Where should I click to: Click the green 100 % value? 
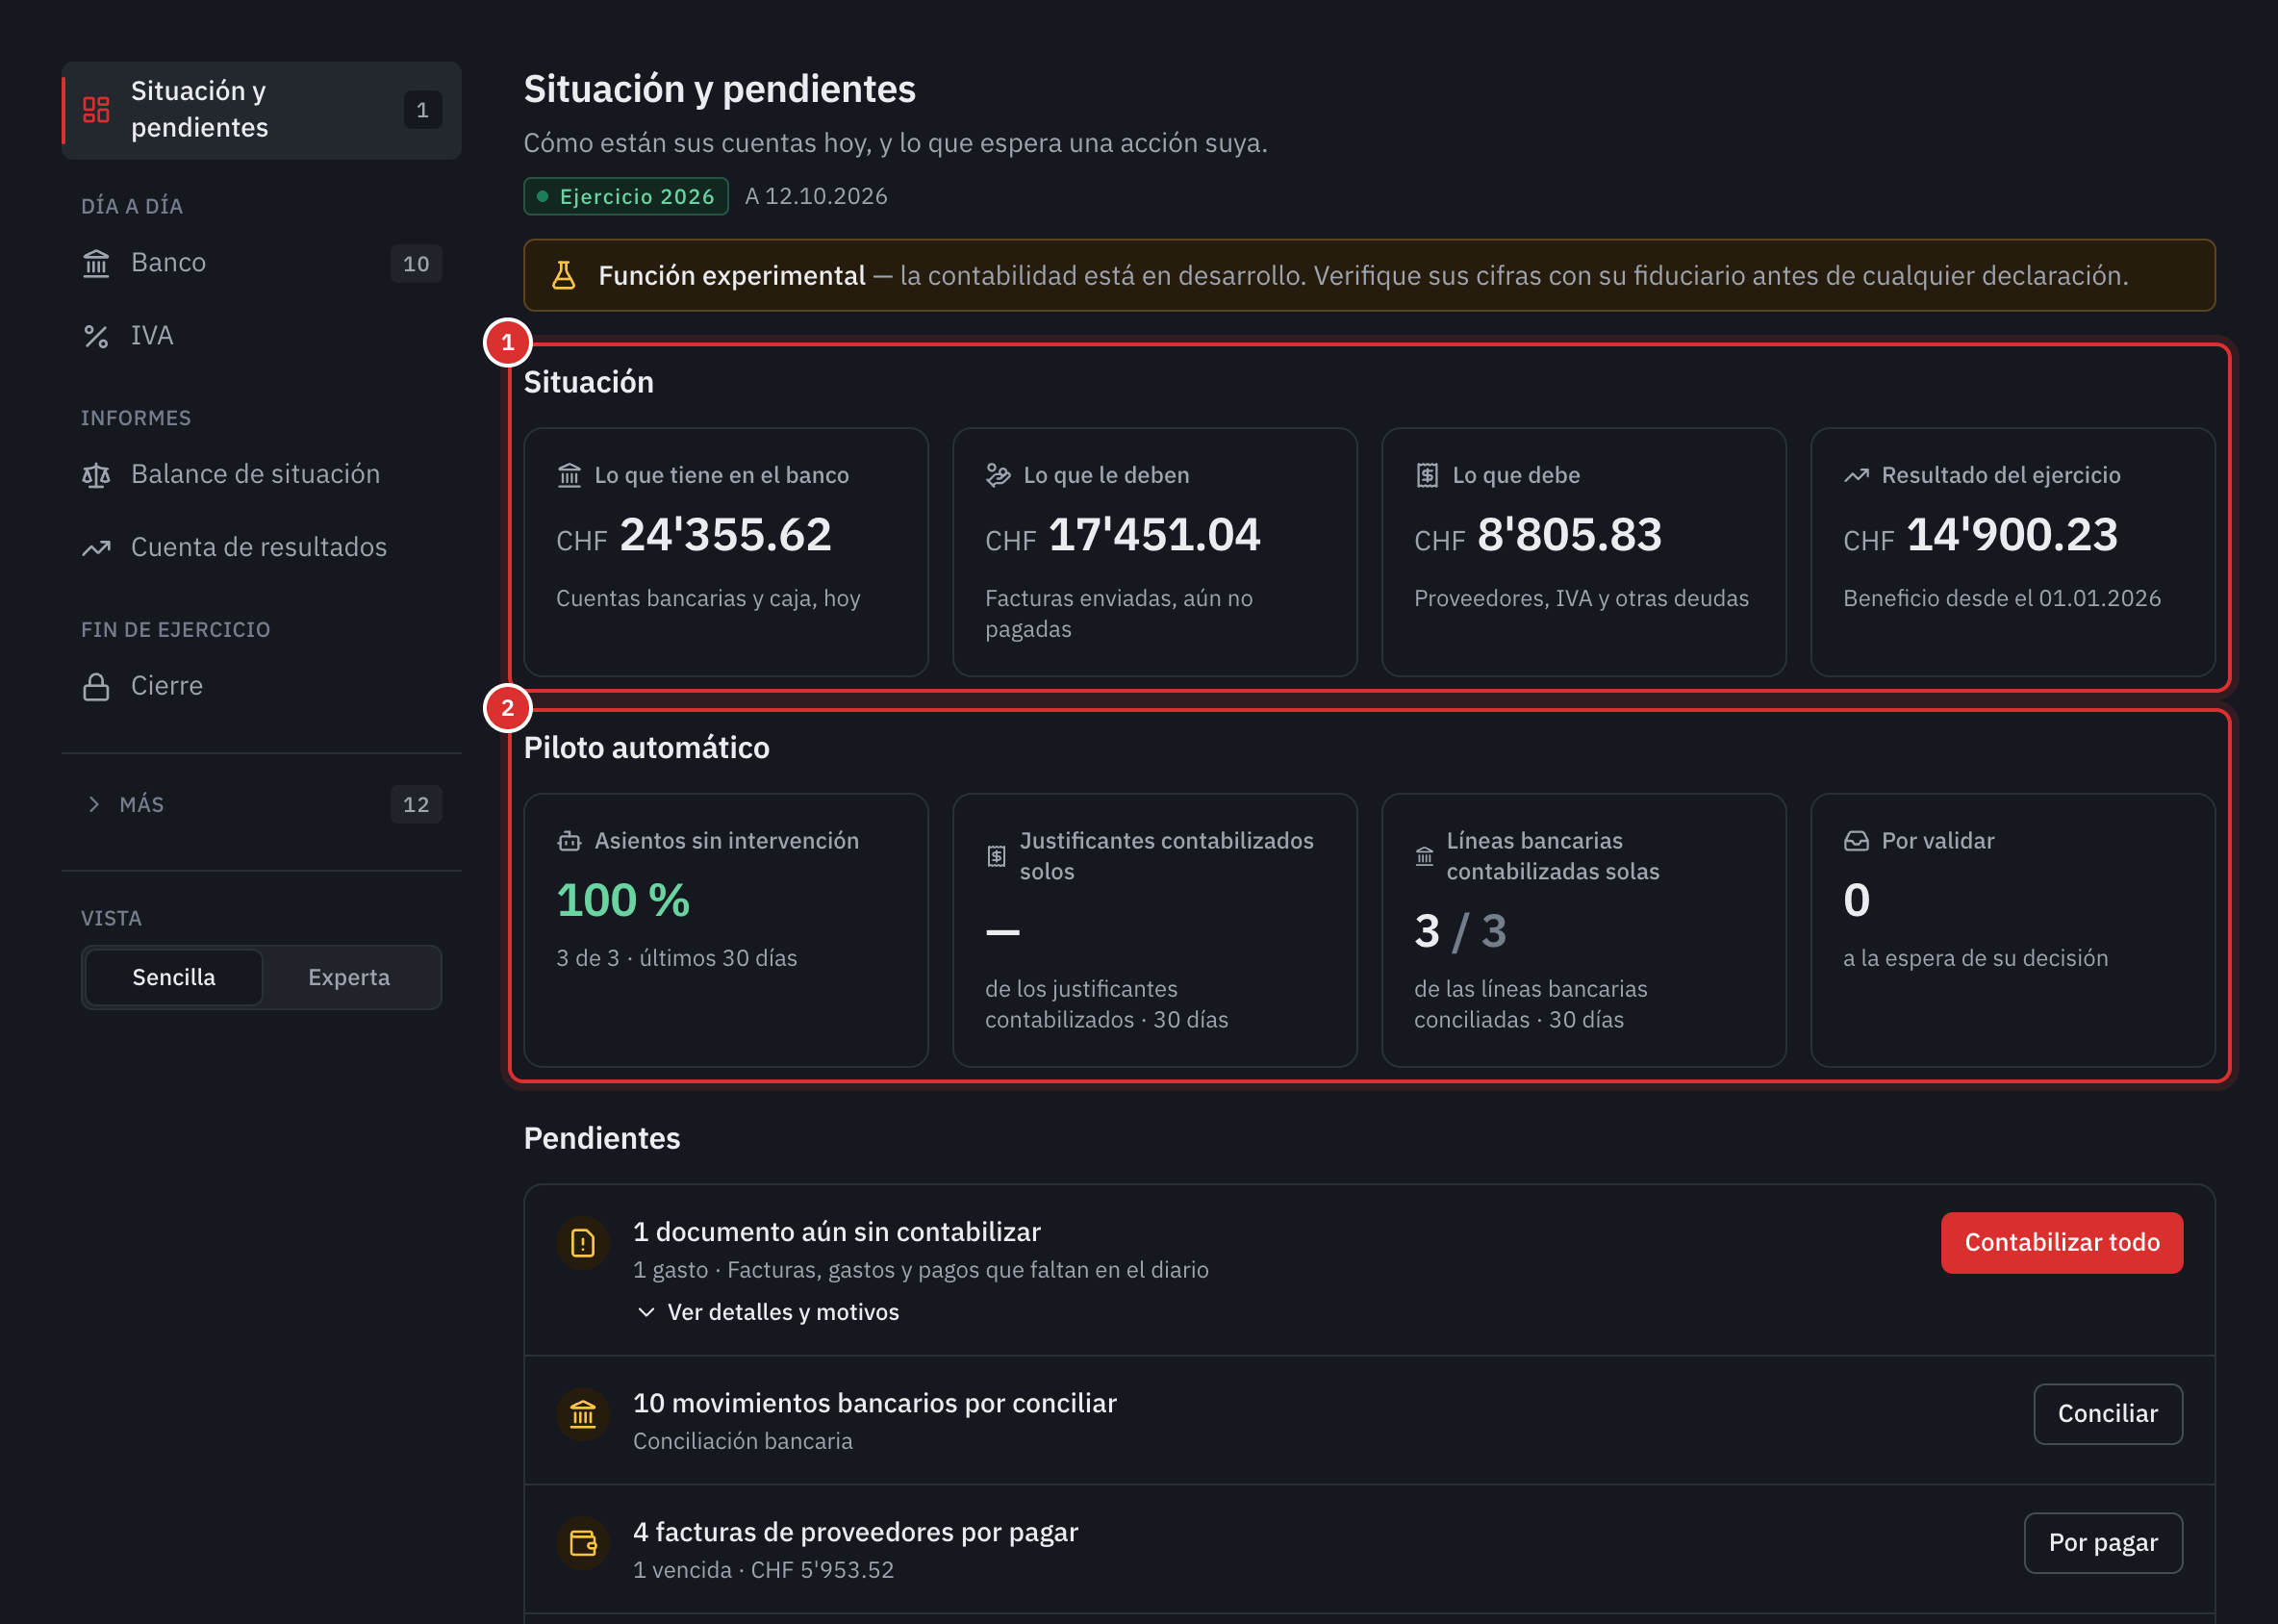[623, 901]
